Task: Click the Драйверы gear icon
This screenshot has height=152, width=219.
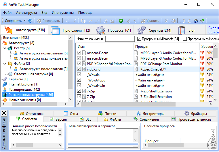Action: (x=186, y=113)
